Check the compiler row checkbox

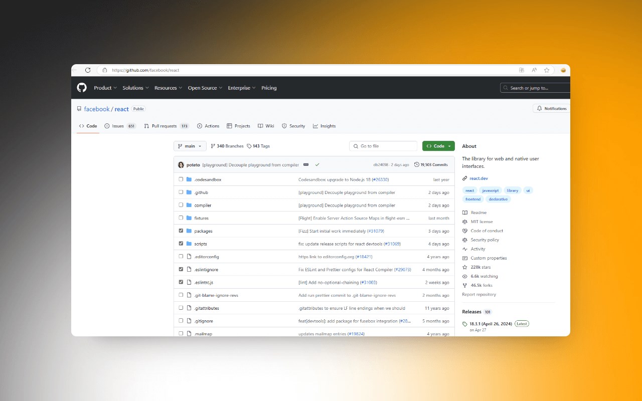pos(181,205)
